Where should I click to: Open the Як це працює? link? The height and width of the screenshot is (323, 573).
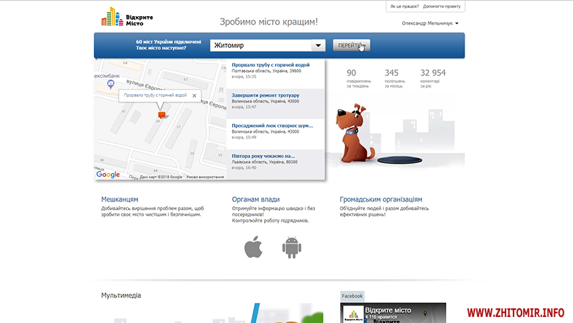[404, 7]
